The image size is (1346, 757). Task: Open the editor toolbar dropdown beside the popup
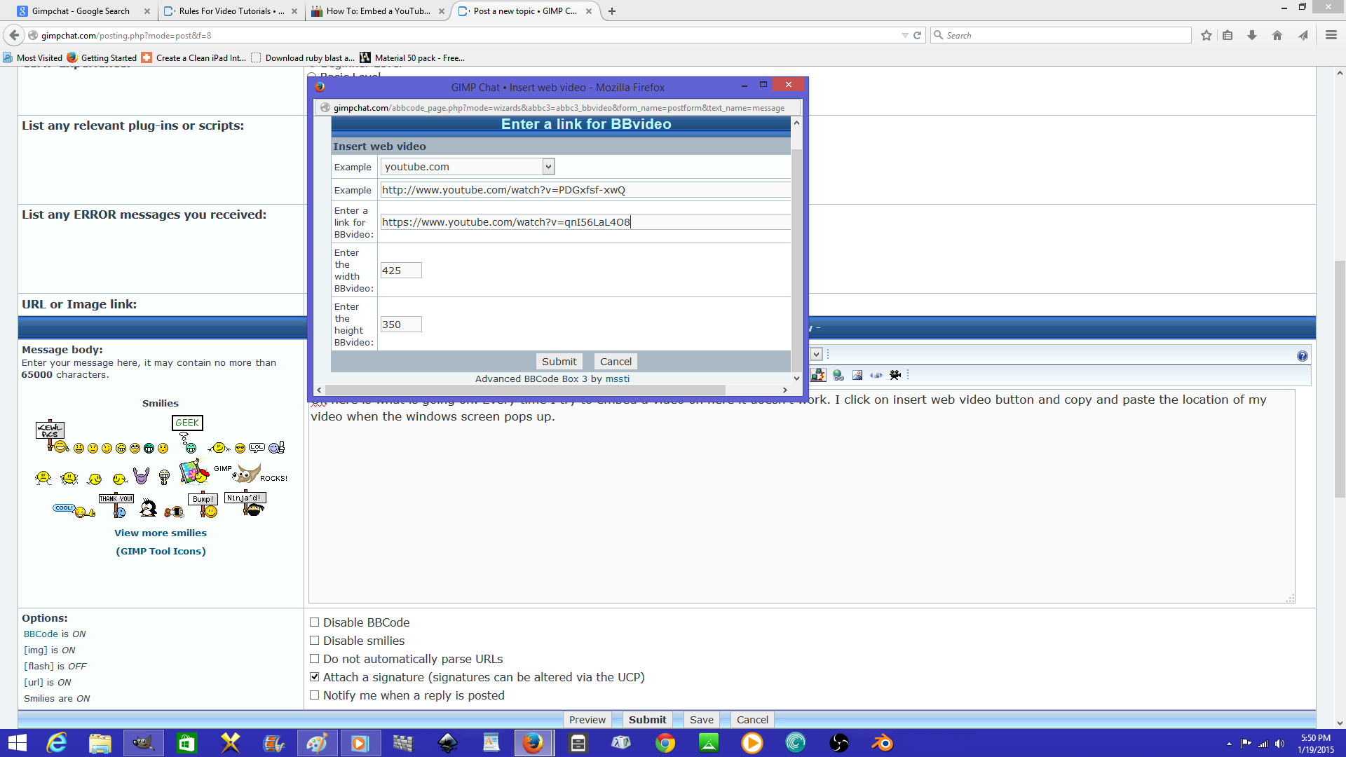tap(816, 355)
